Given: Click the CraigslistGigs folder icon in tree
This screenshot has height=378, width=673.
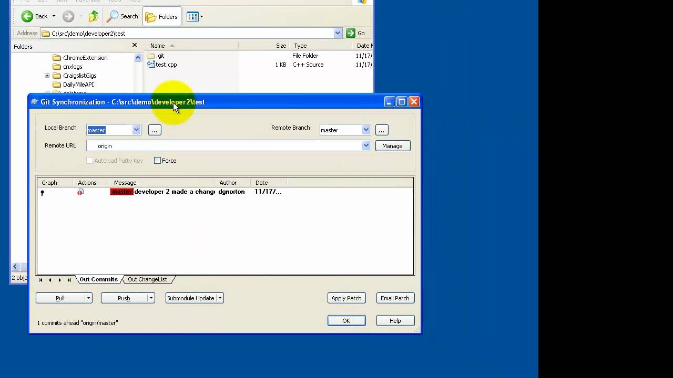Looking at the screenshot, I should (57, 76).
